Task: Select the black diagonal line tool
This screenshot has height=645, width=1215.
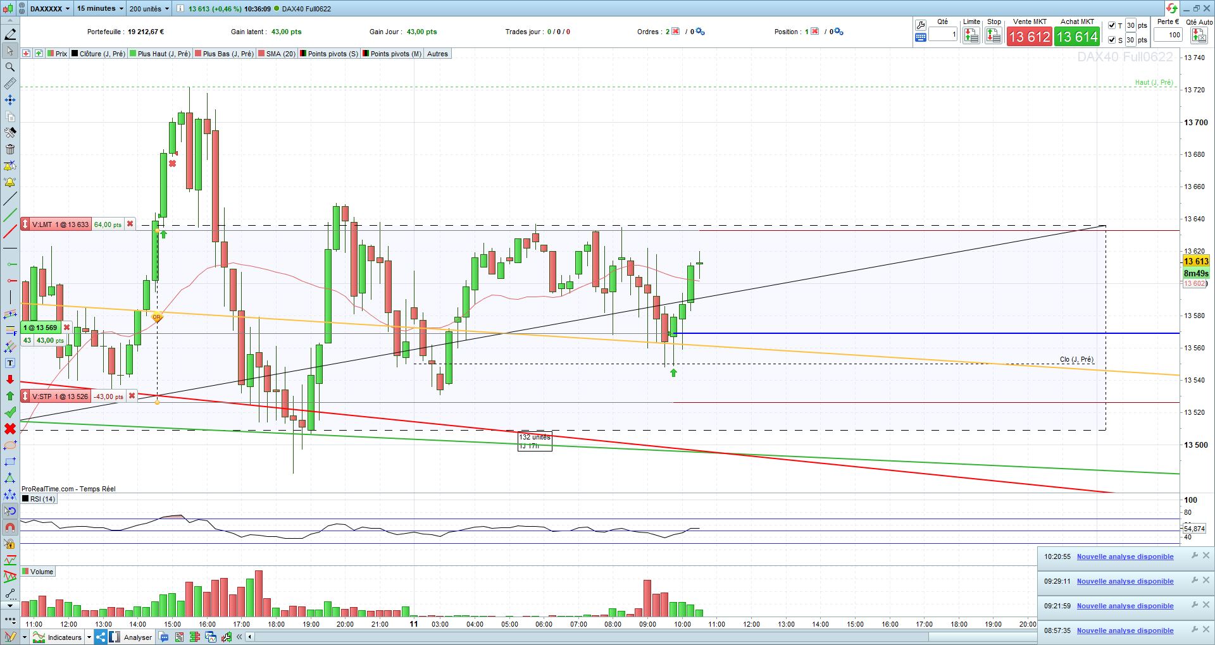Action: coord(10,199)
